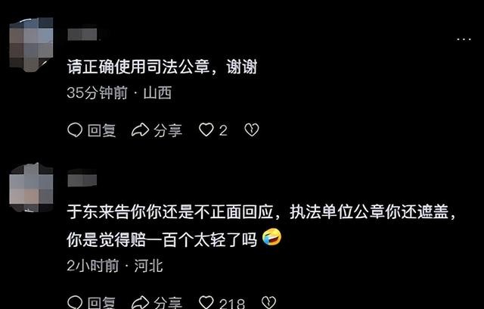This screenshot has width=484, height=309.
Task: Select the comment text 请正确使用司法公章
Action: click(x=138, y=67)
